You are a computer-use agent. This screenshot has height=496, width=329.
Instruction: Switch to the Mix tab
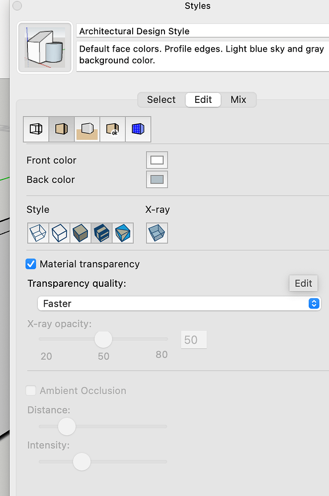pyautogui.click(x=239, y=99)
